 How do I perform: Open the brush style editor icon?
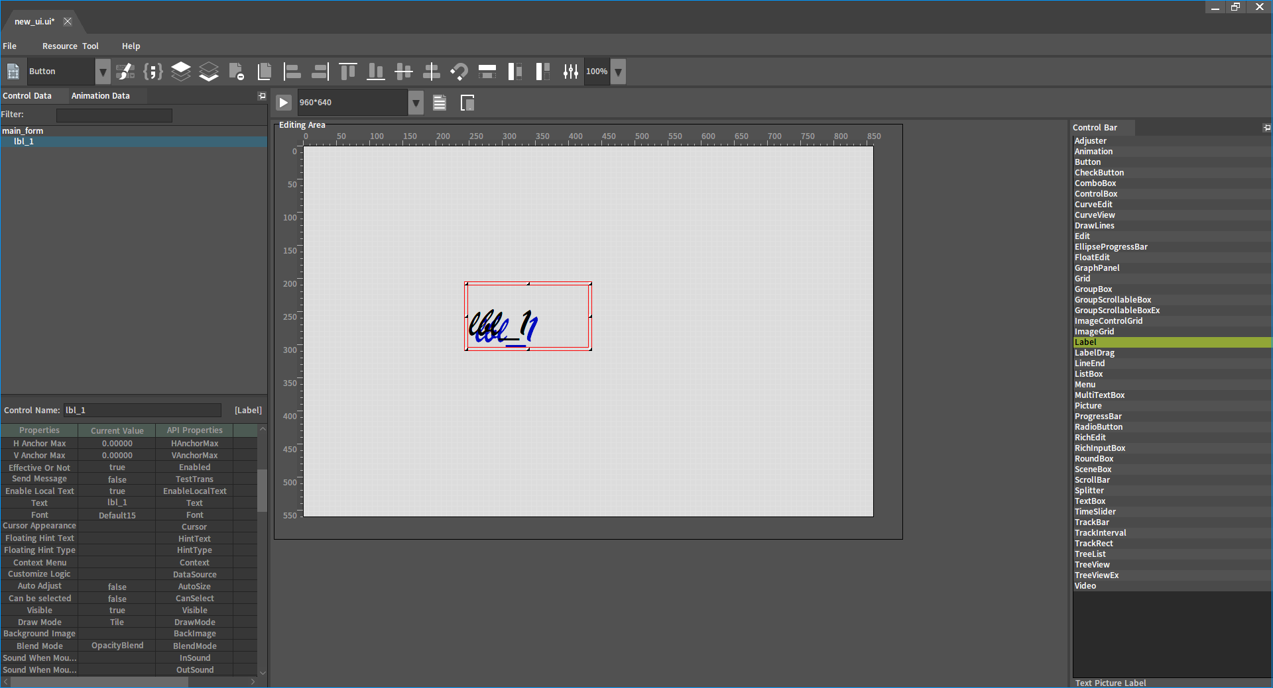(x=125, y=72)
